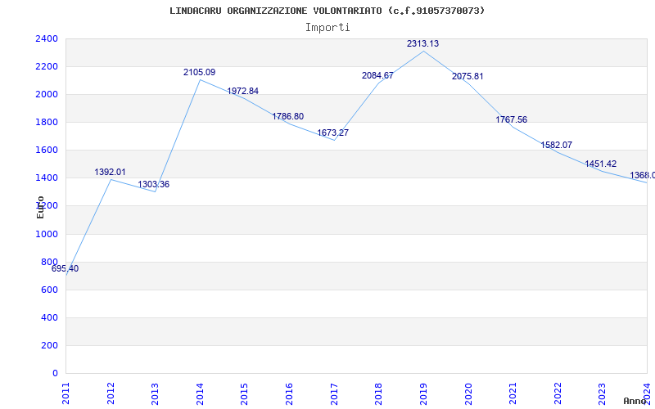
Task: Click the 0 value on Euro axis
Action: click(x=55, y=374)
